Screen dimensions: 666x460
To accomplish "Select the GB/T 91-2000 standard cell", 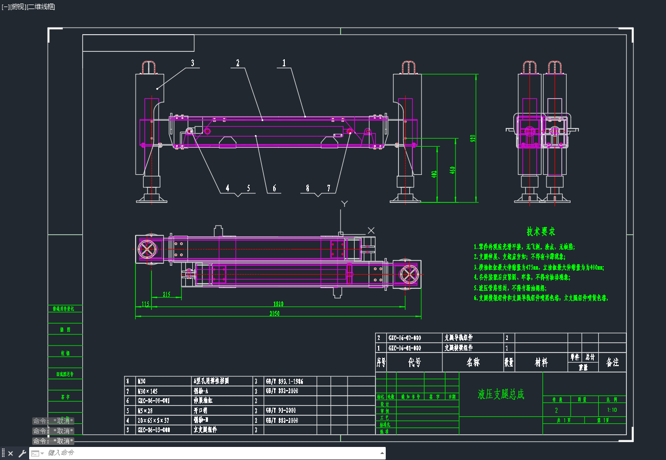I will 281,411.
